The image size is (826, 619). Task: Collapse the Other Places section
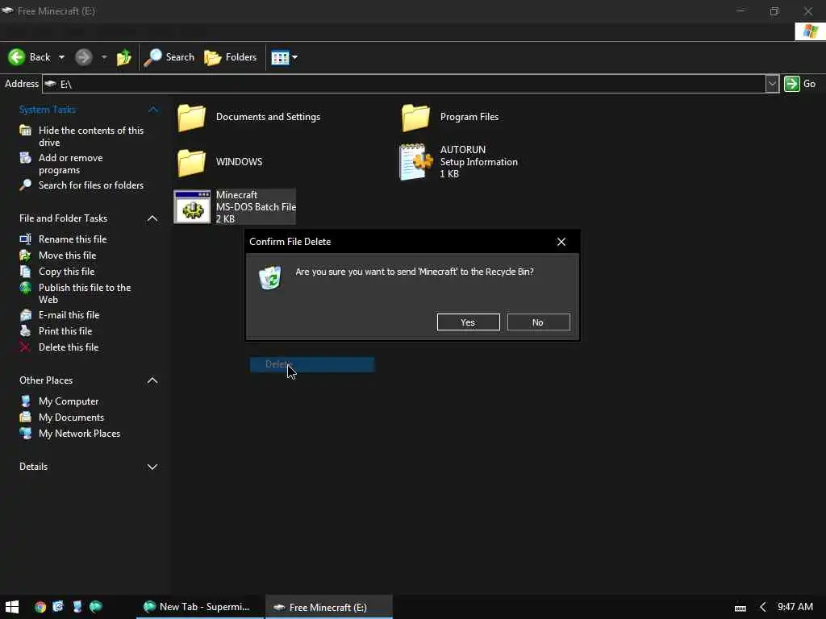(152, 380)
